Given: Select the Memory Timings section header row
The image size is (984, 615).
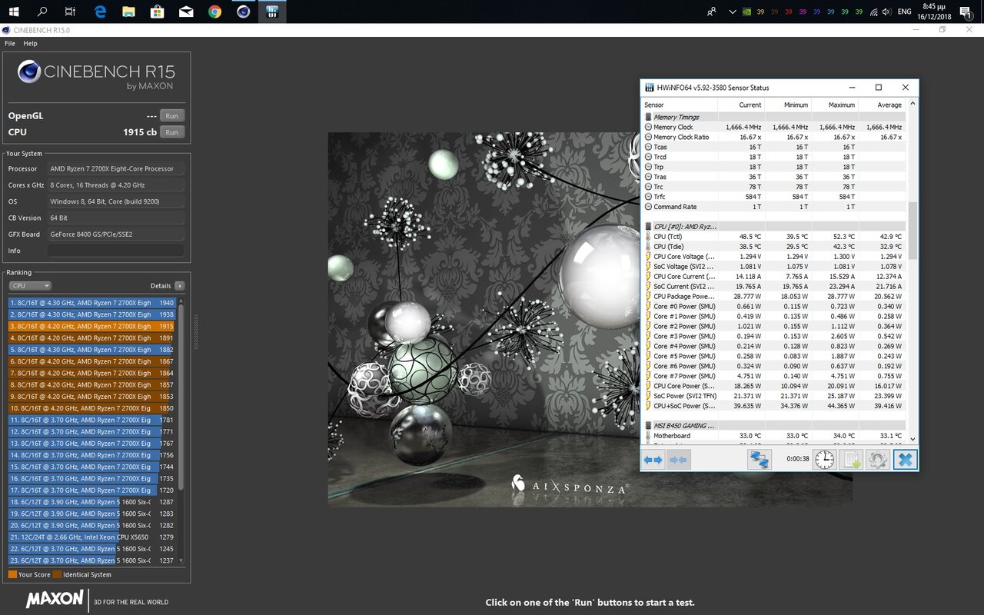Looking at the screenshot, I should tap(775, 117).
